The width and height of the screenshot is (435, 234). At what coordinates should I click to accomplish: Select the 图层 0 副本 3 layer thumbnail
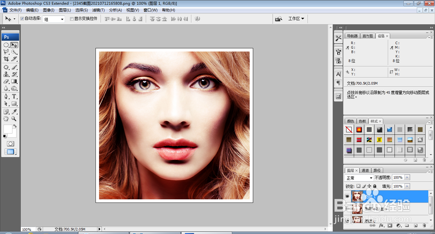point(357,209)
